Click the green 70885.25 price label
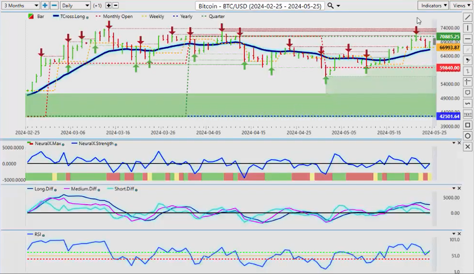 [x=448, y=36]
